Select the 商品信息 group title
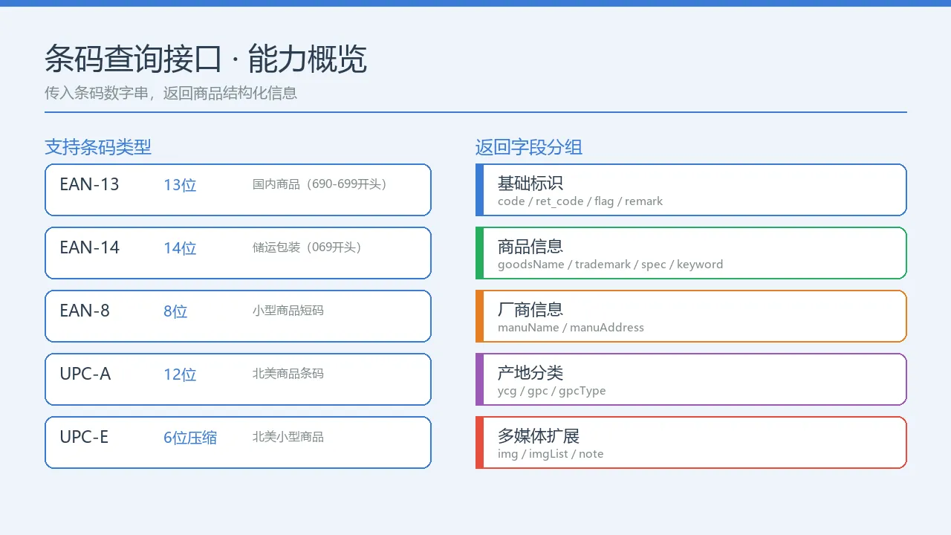This screenshot has height=535, width=951. (x=530, y=246)
